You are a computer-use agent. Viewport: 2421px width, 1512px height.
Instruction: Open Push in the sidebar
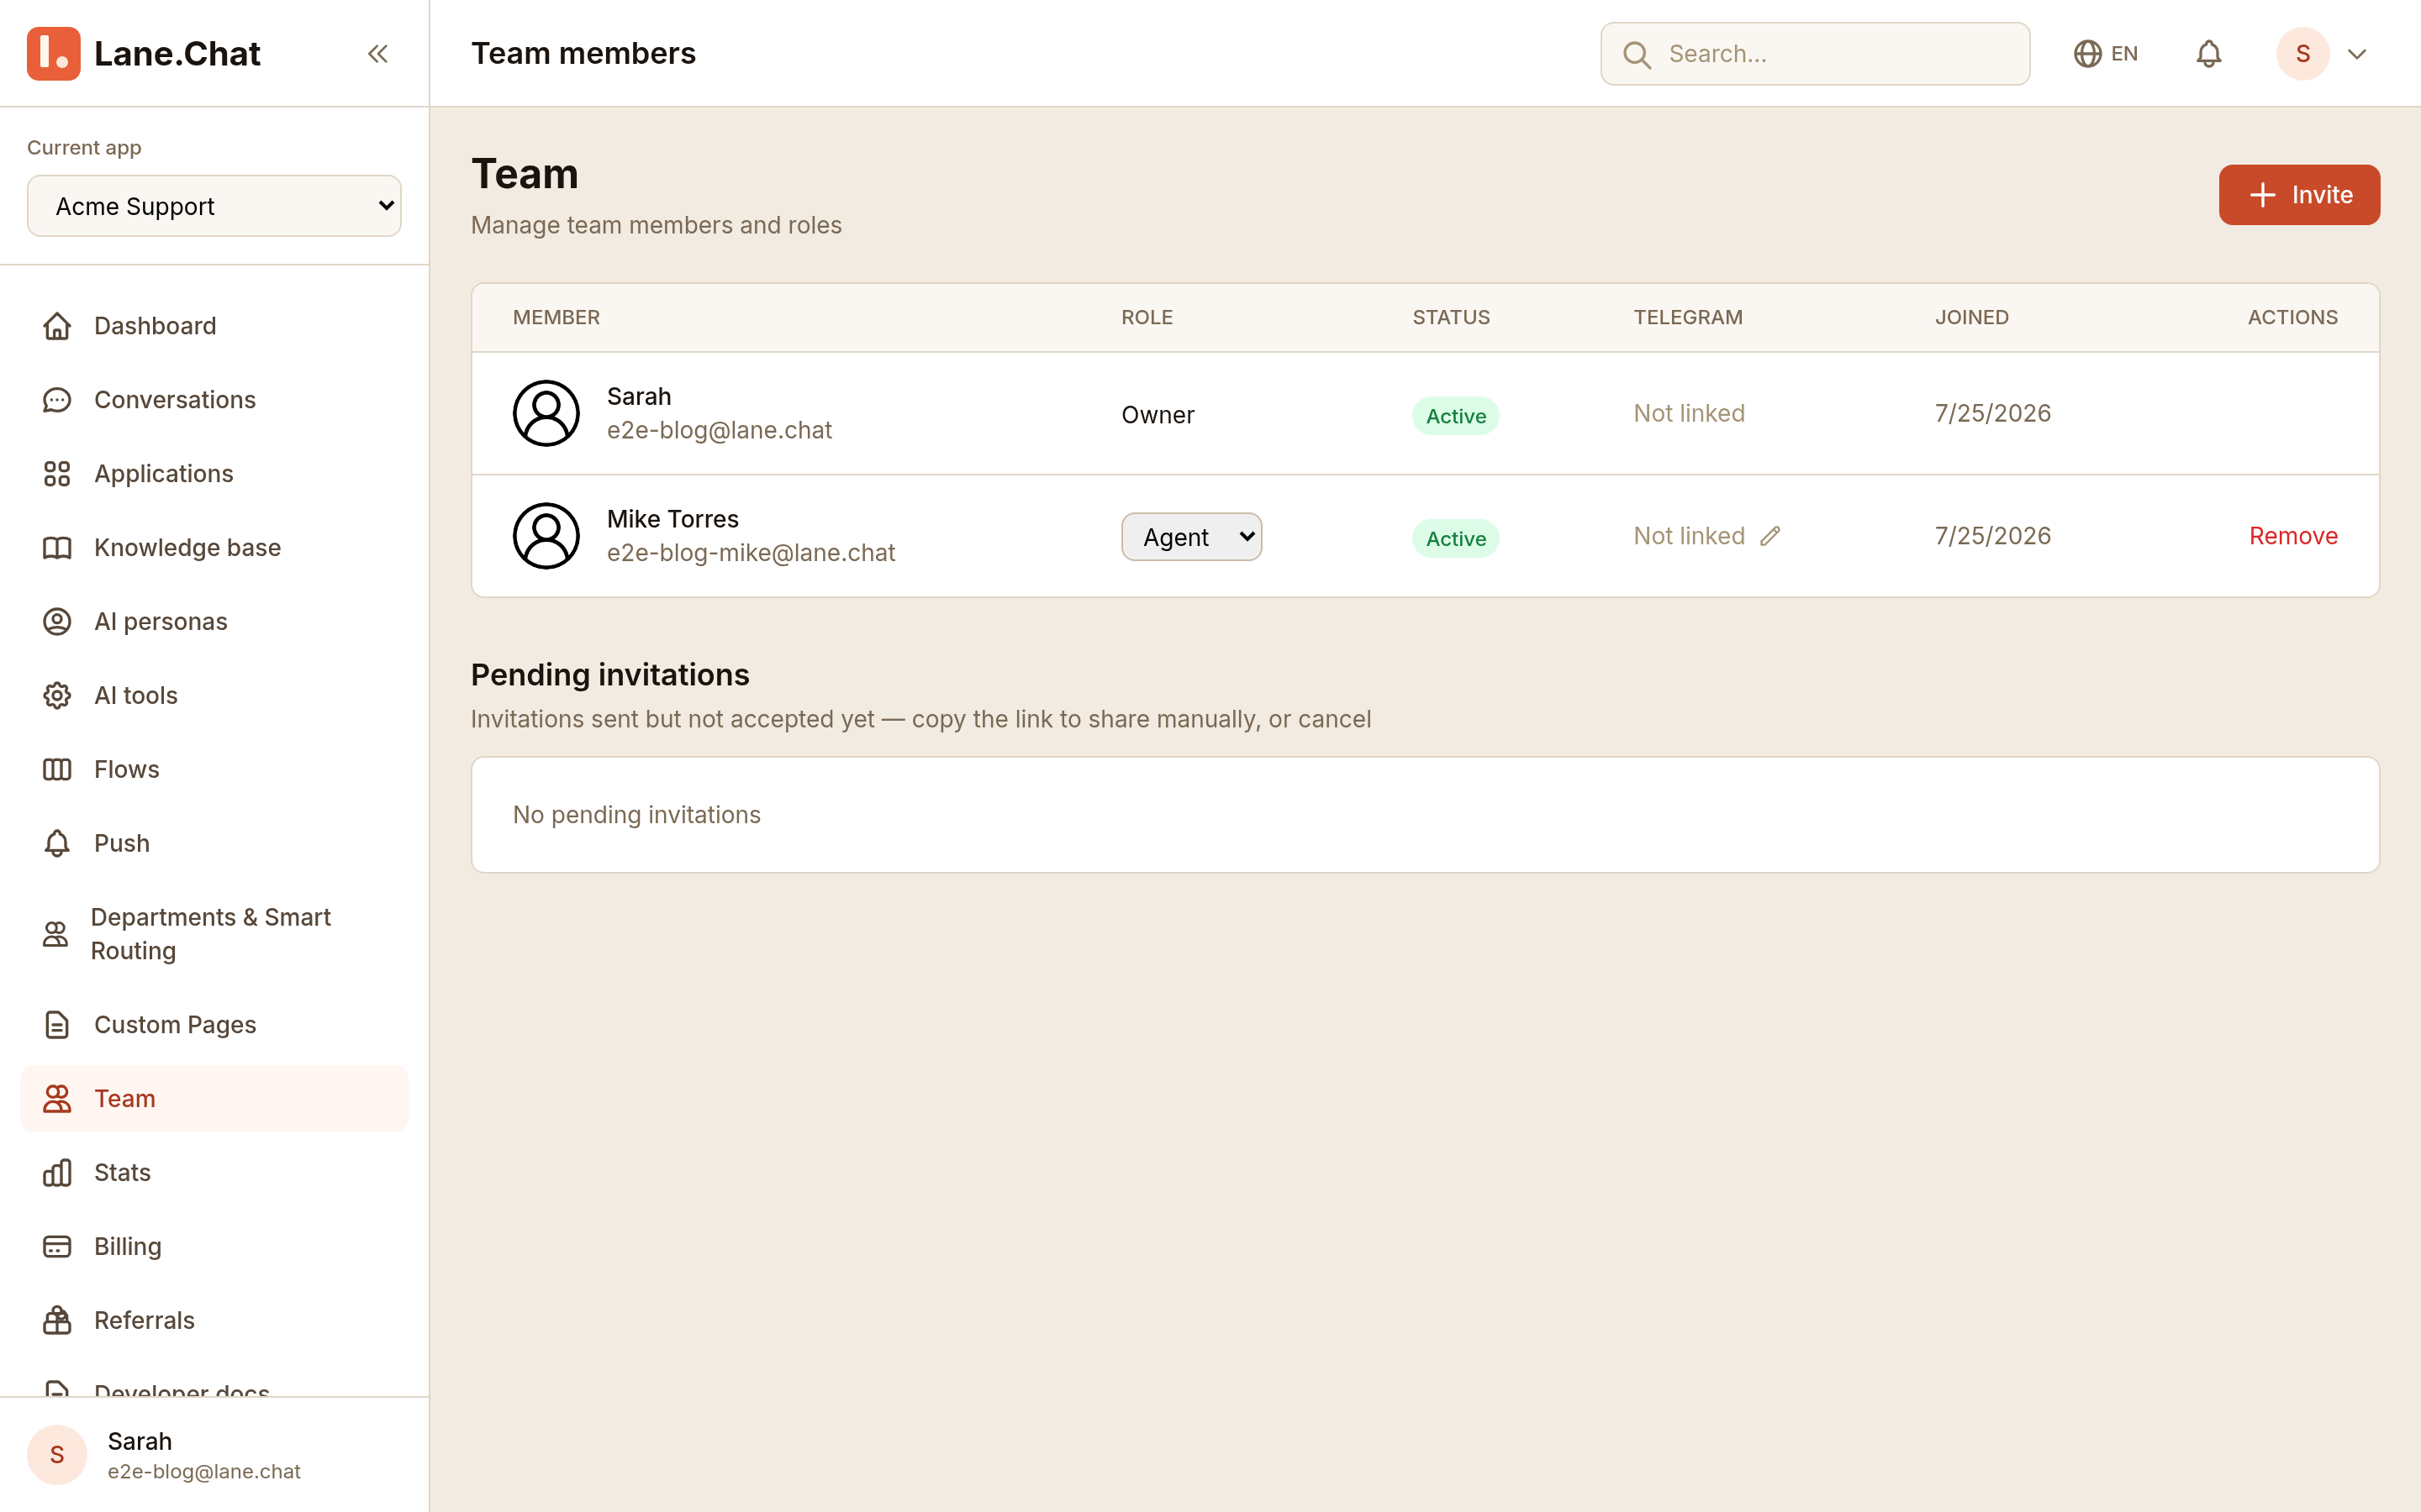[214, 843]
